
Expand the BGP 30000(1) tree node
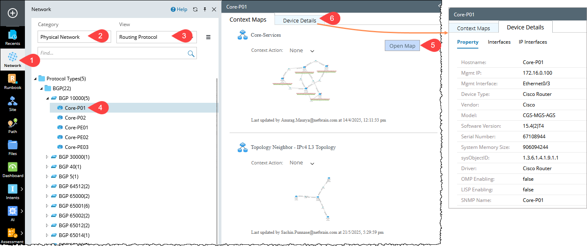tap(47, 157)
